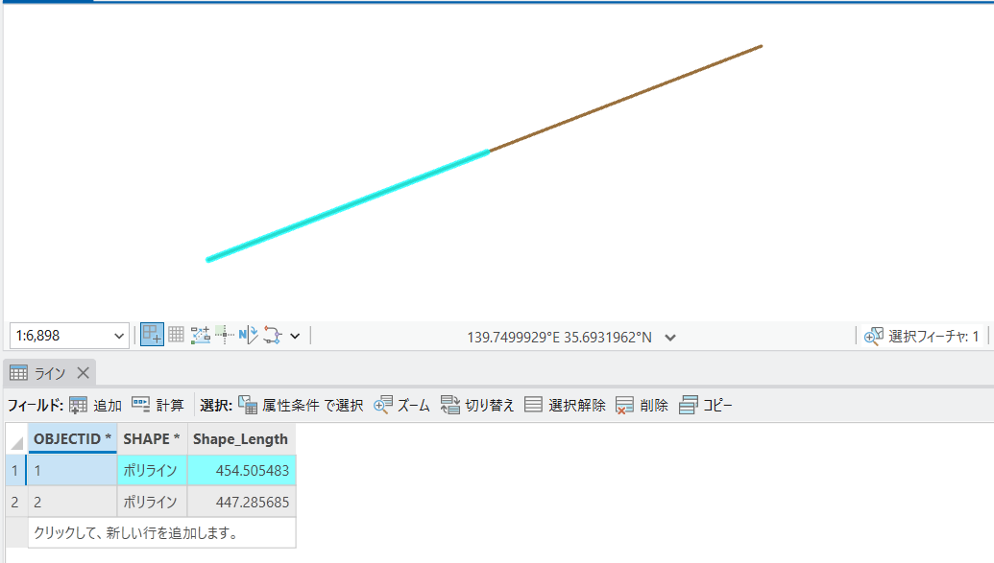Zoom to selected features via 選択フィーチャ icon
994x563 pixels.
coord(872,336)
